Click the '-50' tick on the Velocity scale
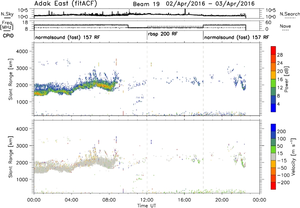300x208 pixels. (x=282, y=168)
